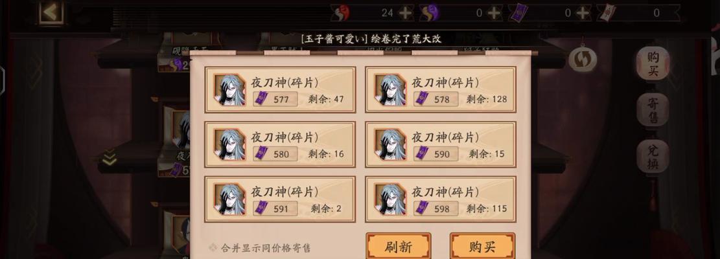Switch to the 购买 tab
The width and height of the screenshot is (720, 259).
coord(653,63)
